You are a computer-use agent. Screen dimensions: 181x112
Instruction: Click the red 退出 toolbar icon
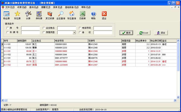pyautogui.click(x=104, y=15)
